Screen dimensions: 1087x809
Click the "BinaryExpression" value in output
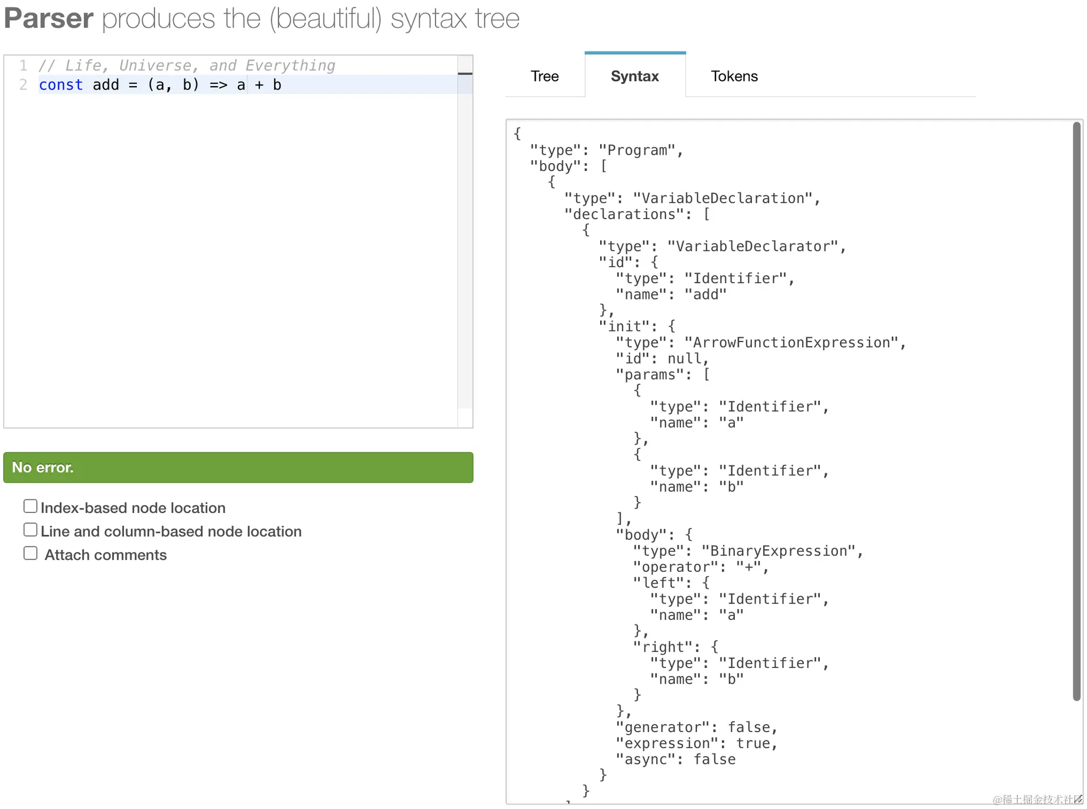click(778, 551)
